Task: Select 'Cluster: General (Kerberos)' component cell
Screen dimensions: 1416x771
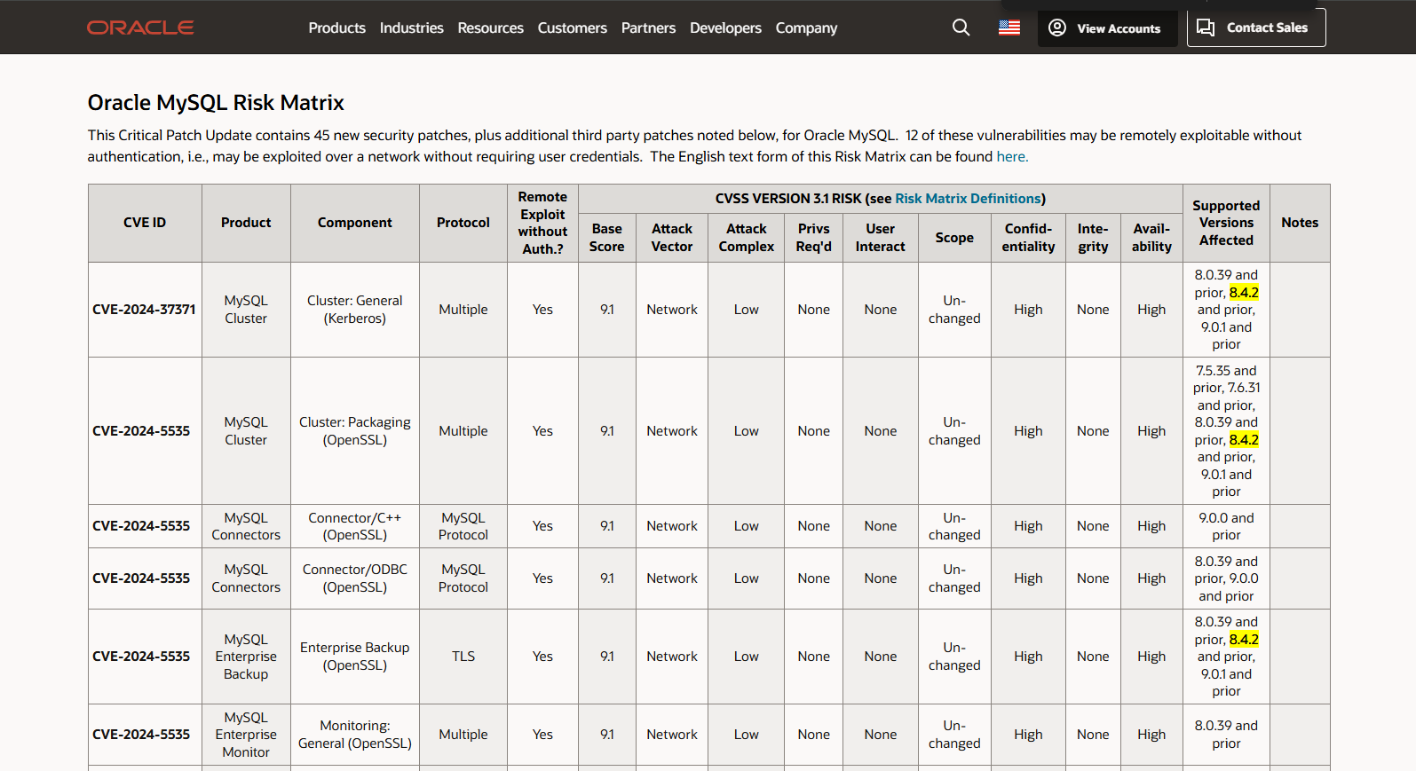Action: point(355,310)
